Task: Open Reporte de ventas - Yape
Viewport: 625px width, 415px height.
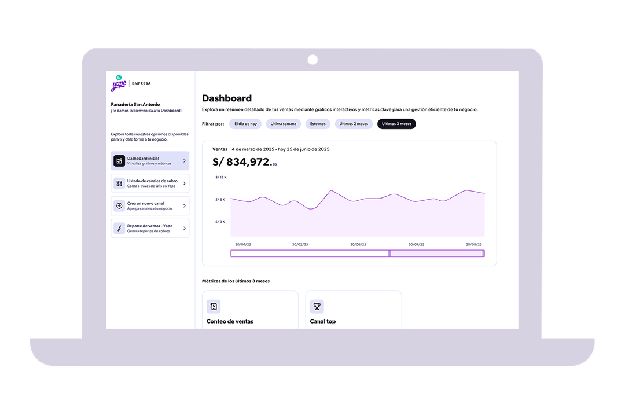Action: [x=150, y=229]
